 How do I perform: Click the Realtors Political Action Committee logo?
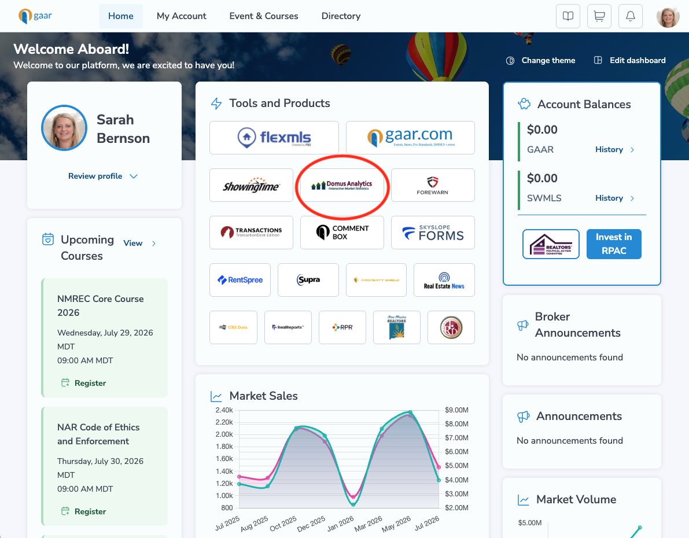click(551, 244)
